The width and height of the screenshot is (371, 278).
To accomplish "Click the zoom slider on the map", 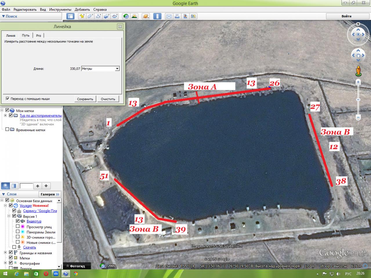I will [358, 100].
